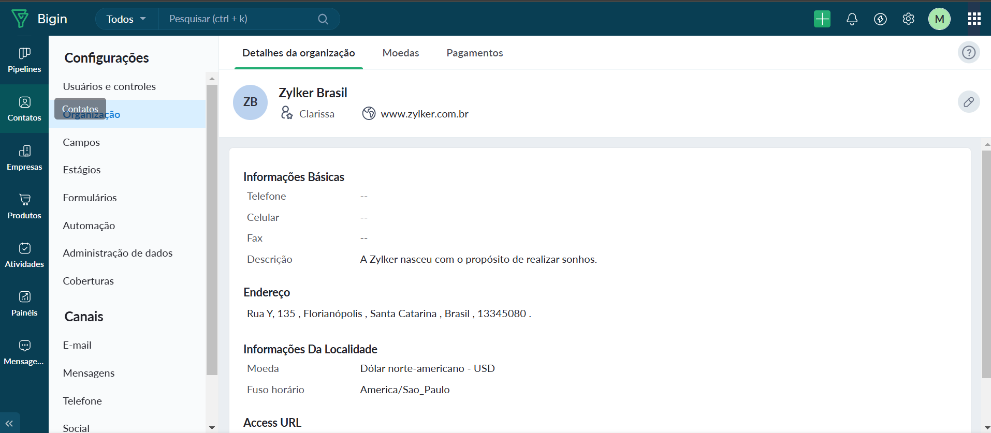This screenshot has height=433, width=991.
Task: Click the settings menu scroll up arrow
Action: pyautogui.click(x=212, y=79)
